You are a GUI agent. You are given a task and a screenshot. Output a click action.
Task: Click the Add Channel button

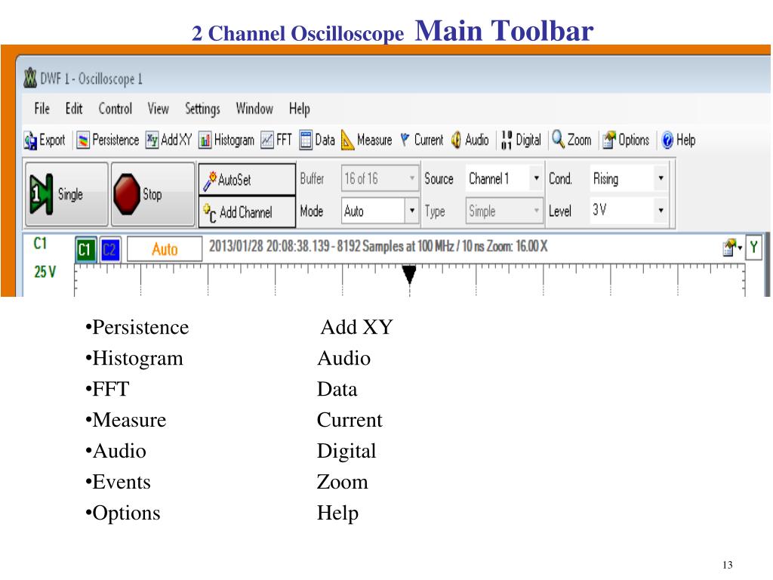pyautogui.click(x=247, y=212)
